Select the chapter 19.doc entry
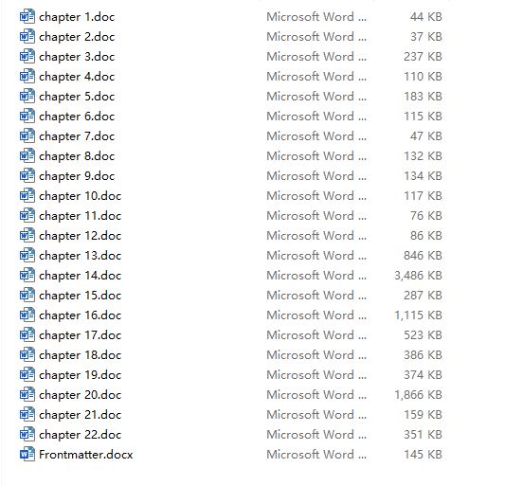 tap(80, 375)
